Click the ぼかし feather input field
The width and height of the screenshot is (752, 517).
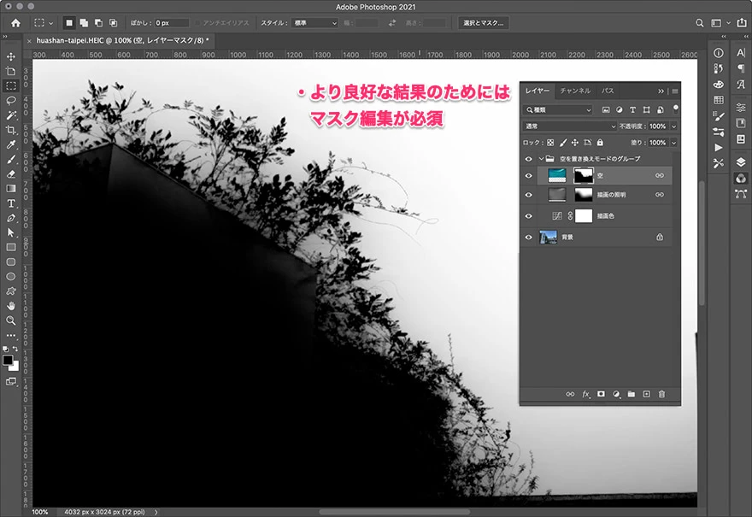(x=172, y=23)
